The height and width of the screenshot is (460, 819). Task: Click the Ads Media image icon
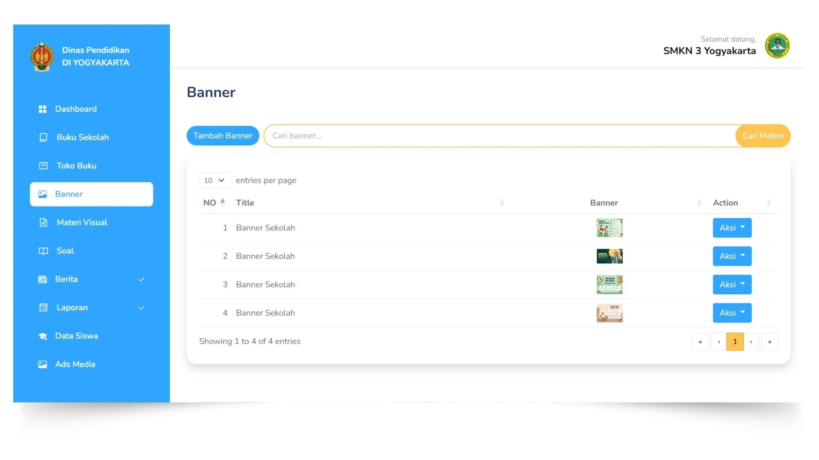pyautogui.click(x=42, y=364)
